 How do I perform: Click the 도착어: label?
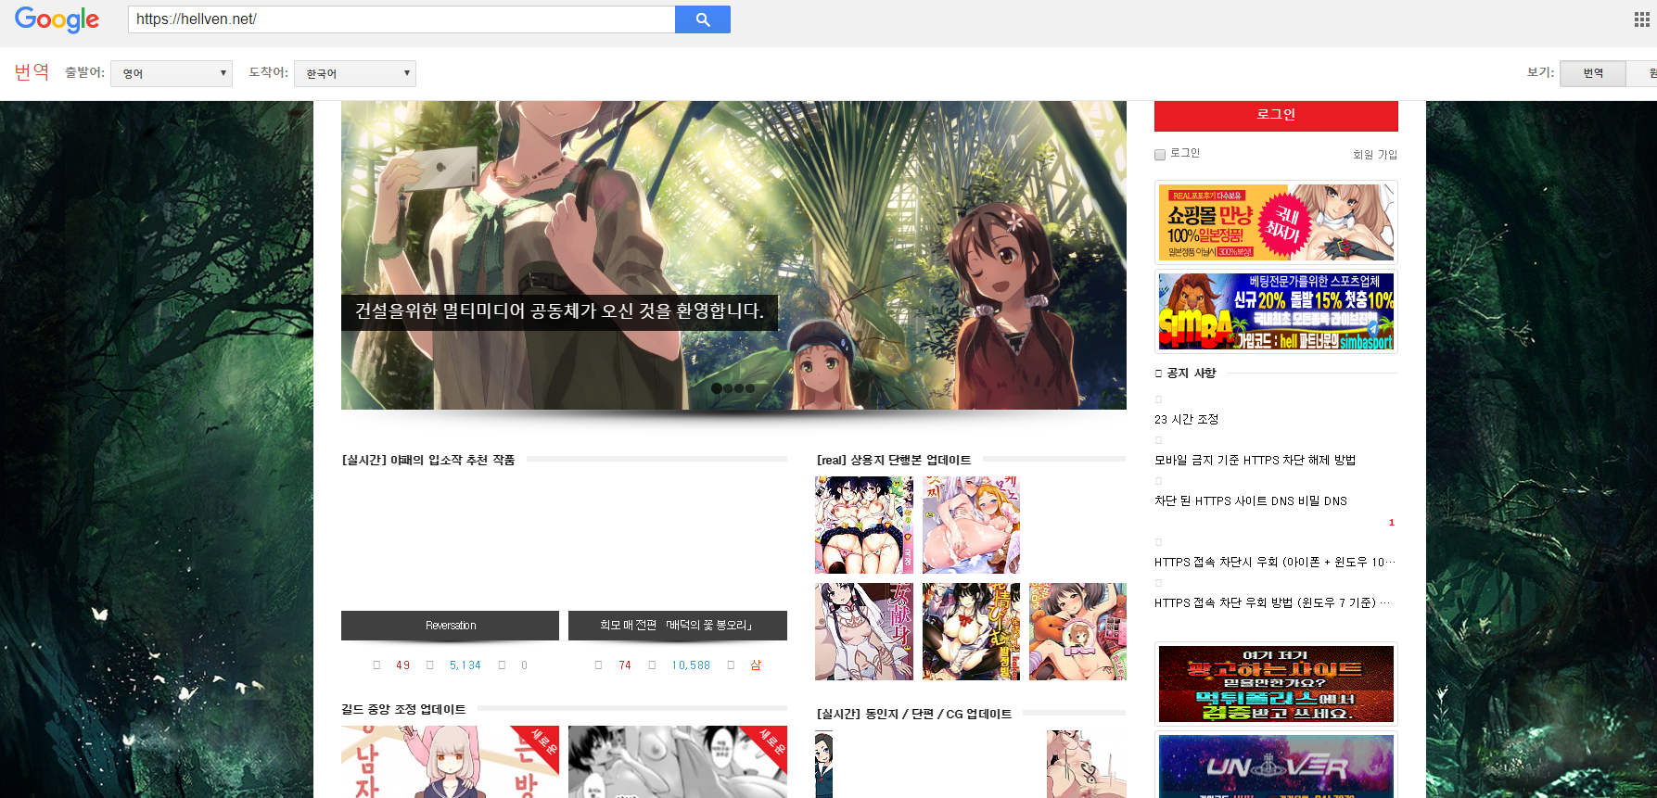click(x=269, y=72)
